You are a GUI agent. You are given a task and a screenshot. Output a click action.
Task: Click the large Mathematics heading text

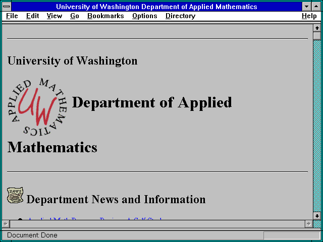[x=52, y=147]
